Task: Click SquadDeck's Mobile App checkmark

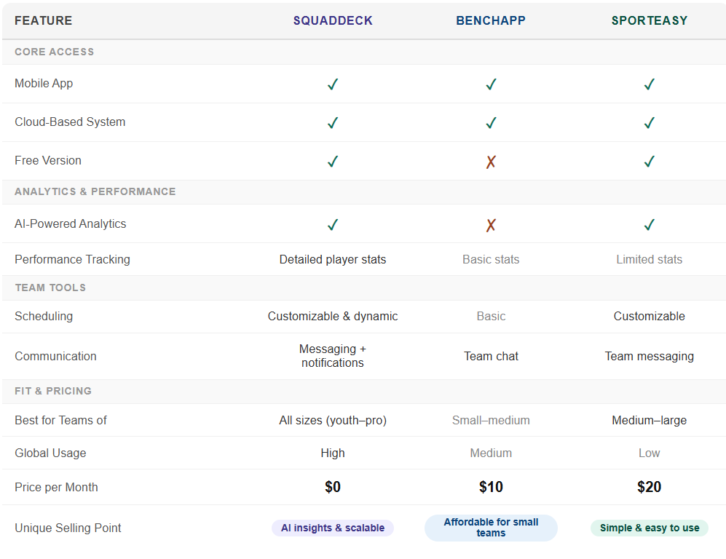Action: pyautogui.click(x=333, y=84)
